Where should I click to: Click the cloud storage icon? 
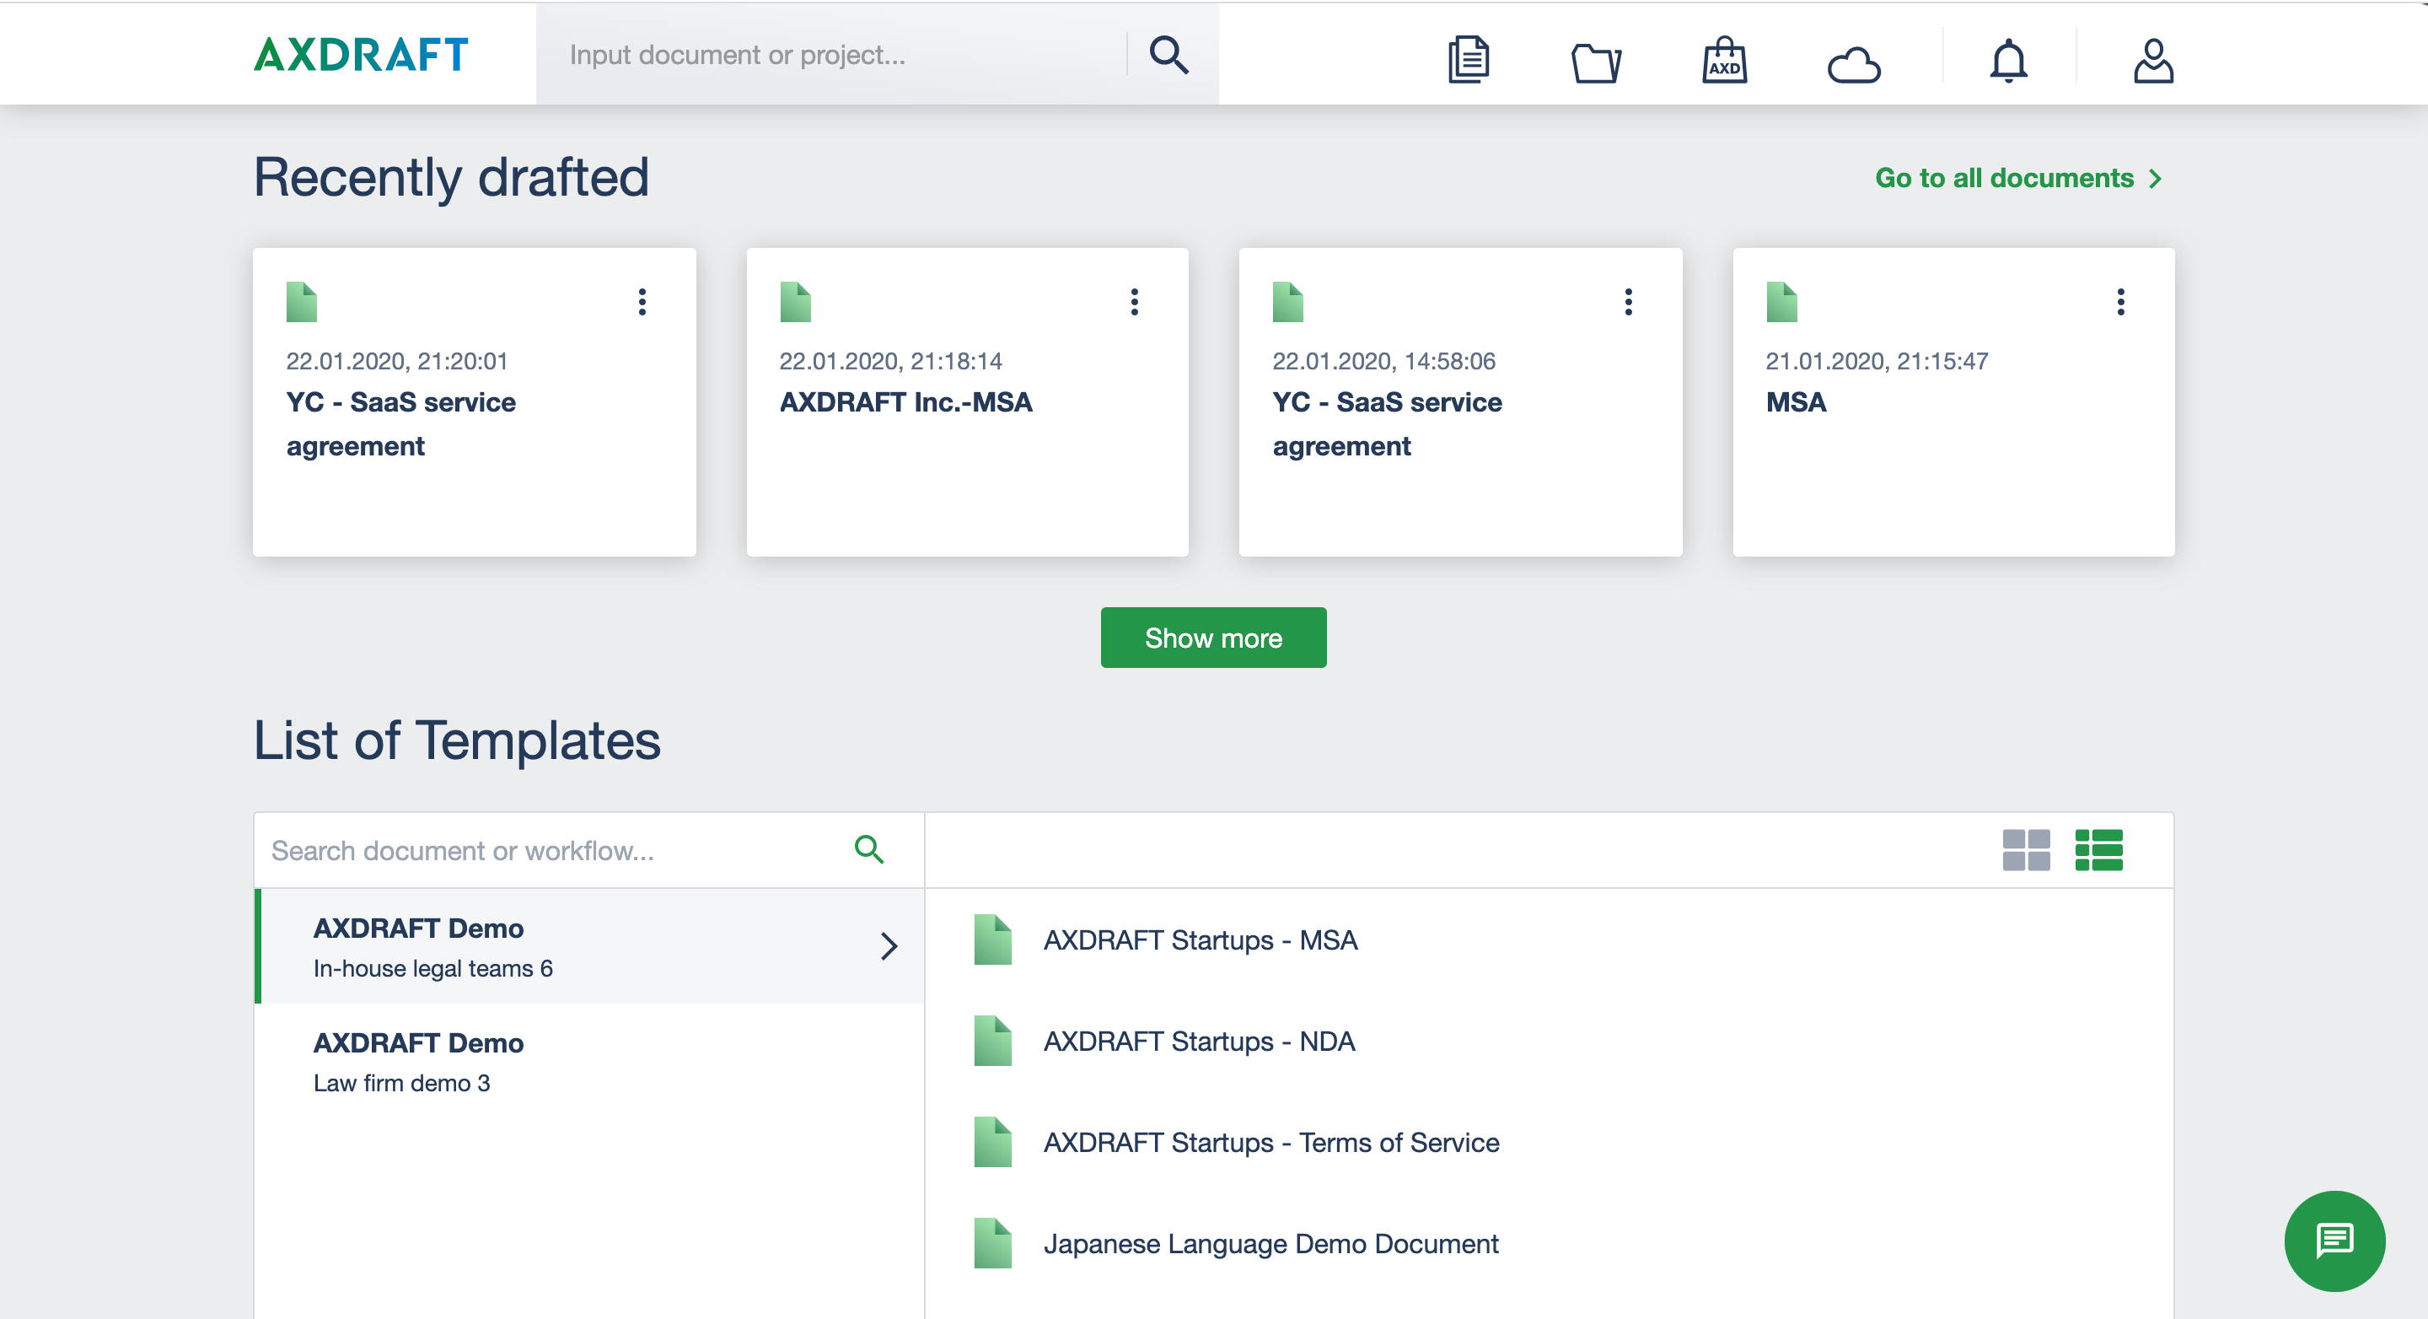coord(1853,64)
